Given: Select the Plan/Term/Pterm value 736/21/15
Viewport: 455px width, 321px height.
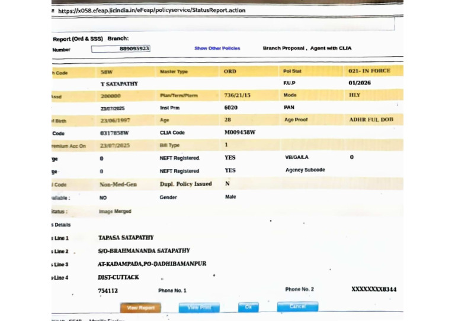Looking at the screenshot, I should point(237,95).
